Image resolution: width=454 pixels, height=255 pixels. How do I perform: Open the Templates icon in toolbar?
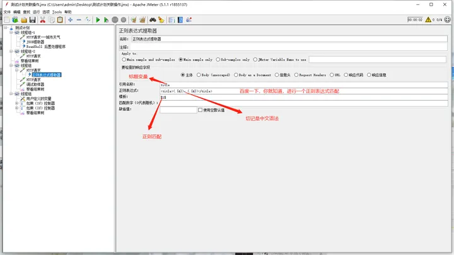click(15, 20)
